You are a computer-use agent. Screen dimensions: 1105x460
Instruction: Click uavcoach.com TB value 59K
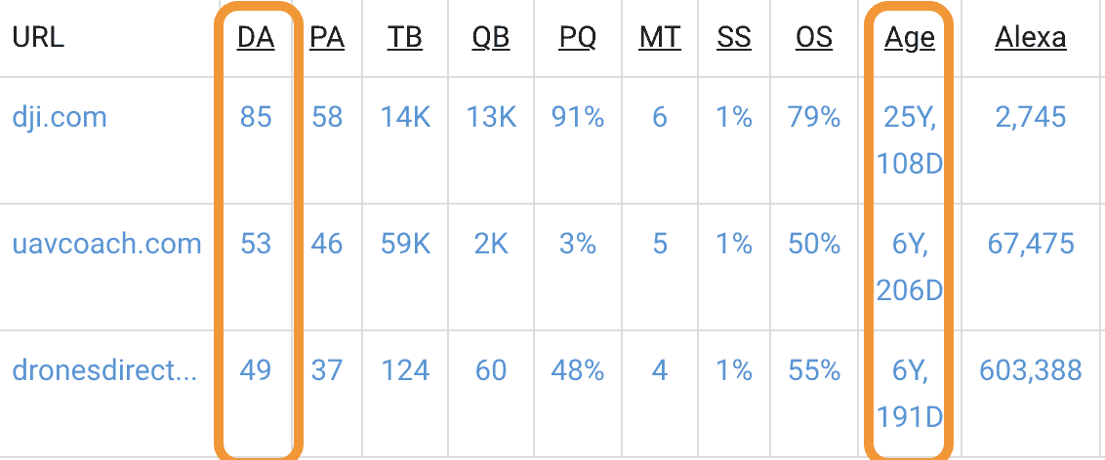[x=405, y=243]
